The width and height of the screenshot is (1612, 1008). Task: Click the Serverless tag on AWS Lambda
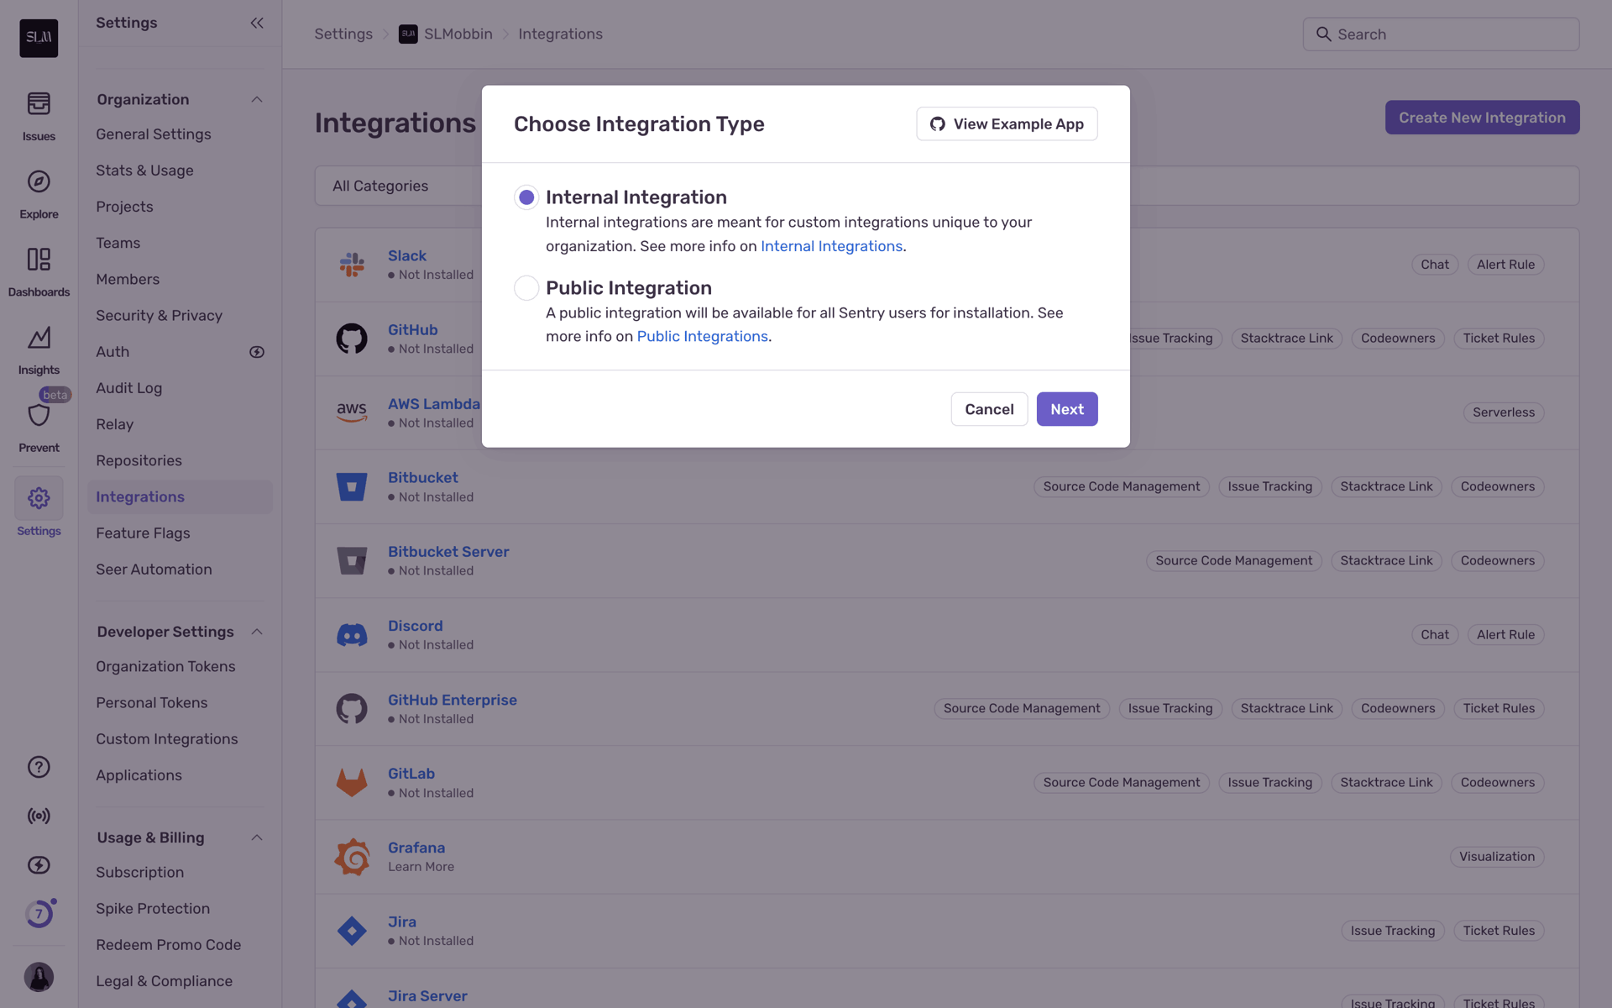coord(1504,412)
